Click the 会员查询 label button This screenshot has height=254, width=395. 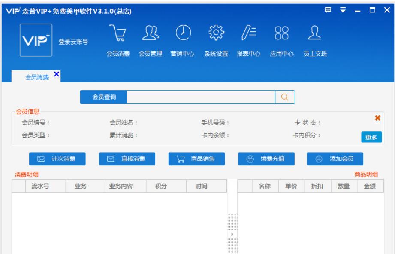coord(103,97)
